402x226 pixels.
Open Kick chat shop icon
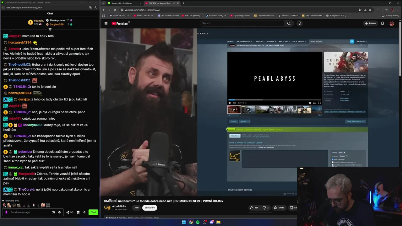pos(78,212)
